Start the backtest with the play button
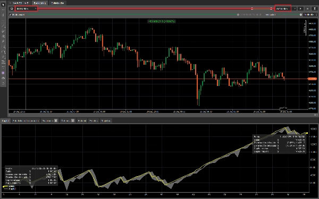Image resolution: width=319 pixels, height=199 pixels. coord(300,8)
